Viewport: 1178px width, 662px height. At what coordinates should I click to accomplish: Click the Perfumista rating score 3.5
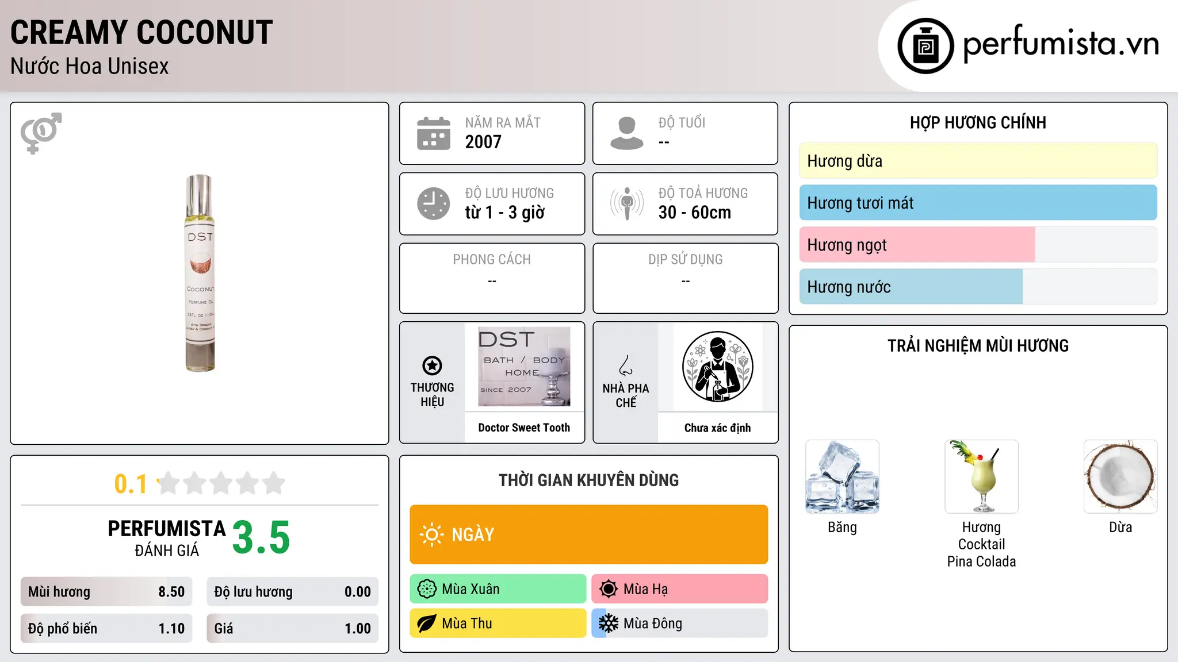click(261, 538)
